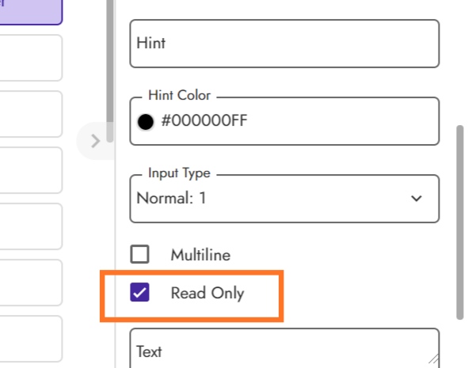
Task: Uncheck the Read Only checkbox
Action: [139, 292]
